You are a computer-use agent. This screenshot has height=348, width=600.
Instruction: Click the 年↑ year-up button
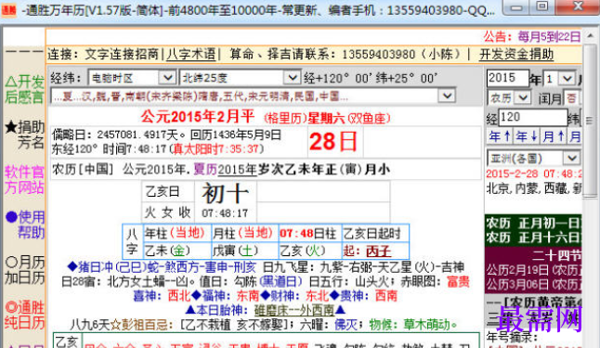pos(500,136)
